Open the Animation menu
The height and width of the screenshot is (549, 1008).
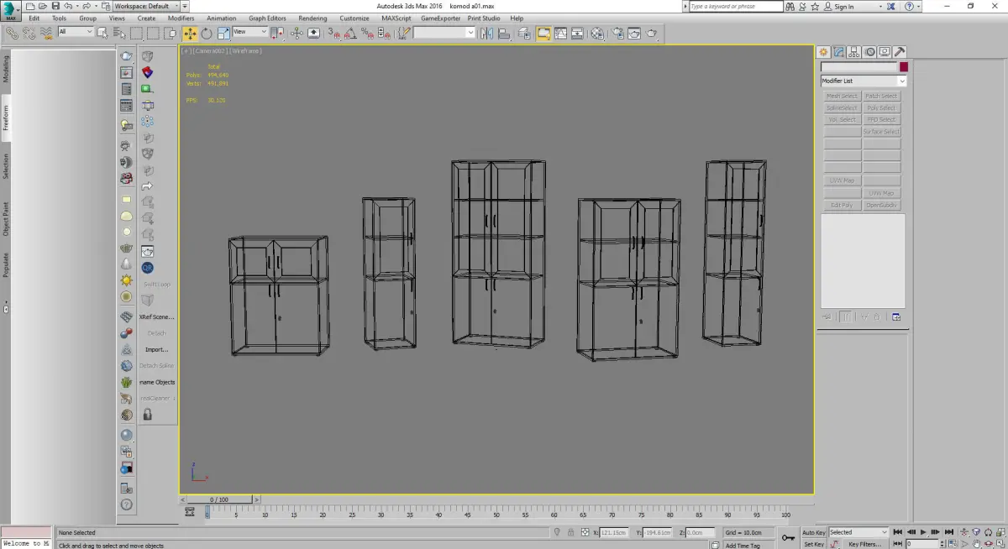[221, 18]
